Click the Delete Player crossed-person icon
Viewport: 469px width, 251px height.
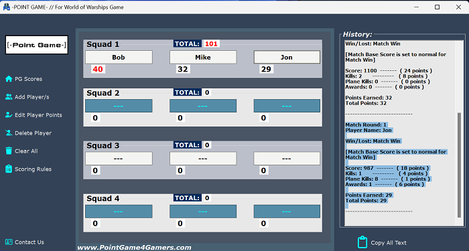click(x=9, y=133)
